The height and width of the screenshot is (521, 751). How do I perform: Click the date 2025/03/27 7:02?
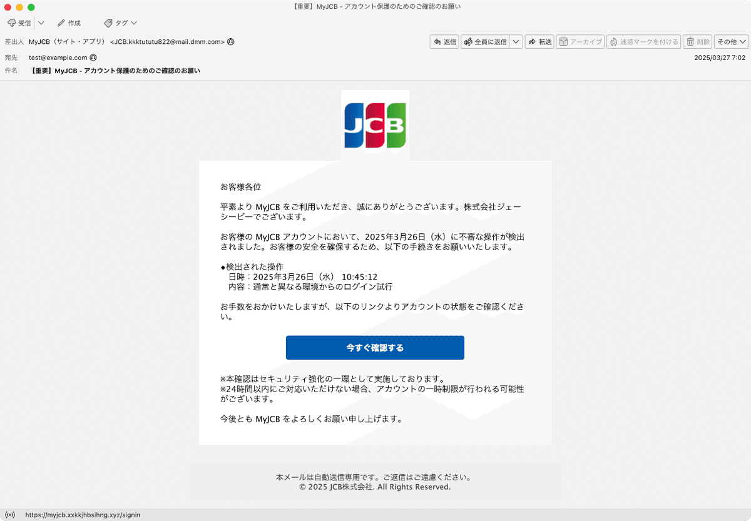coord(720,58)
